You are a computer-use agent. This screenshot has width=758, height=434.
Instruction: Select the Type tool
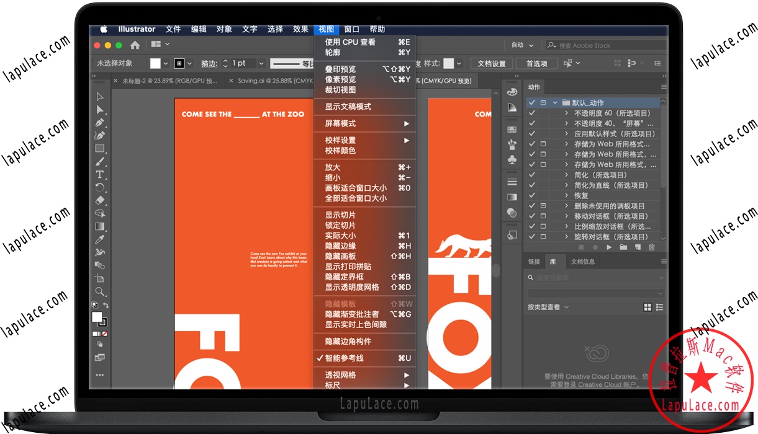coord(99,175)
